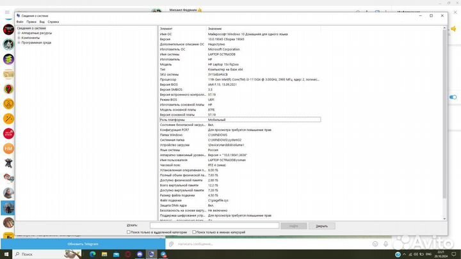Click 'Обновить Telegram' update button

(82, 244)
